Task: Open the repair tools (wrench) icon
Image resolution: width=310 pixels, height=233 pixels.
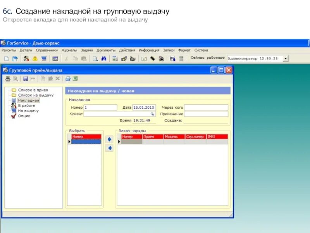Action: pos(26,59)
